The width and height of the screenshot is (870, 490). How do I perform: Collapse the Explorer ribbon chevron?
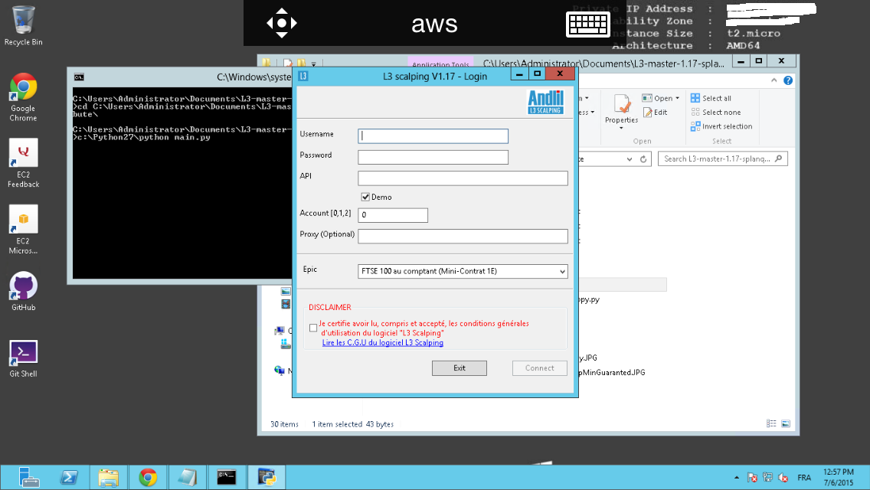[x=774, y=80]
